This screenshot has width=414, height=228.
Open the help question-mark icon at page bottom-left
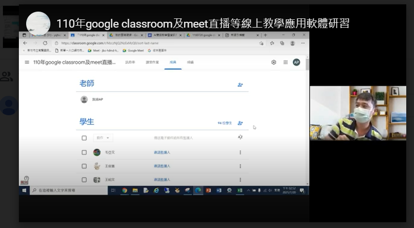(27, 179)
